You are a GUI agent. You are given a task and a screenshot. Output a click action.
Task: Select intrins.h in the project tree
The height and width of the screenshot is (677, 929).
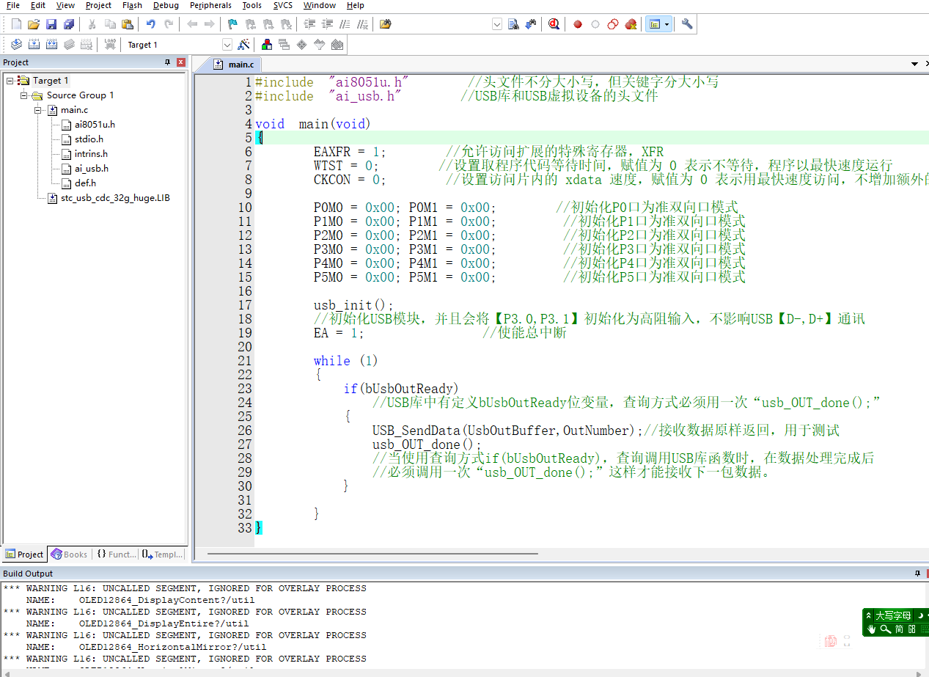point(91,154)
